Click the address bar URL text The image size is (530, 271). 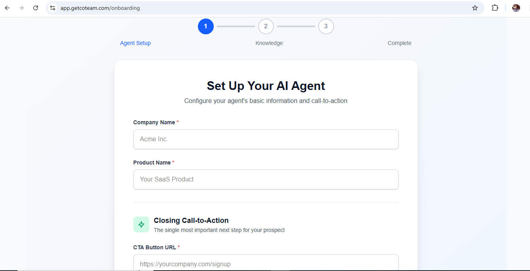point(100,8)
